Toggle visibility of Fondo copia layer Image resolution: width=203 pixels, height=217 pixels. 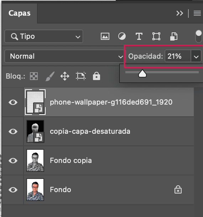(13, 160)
